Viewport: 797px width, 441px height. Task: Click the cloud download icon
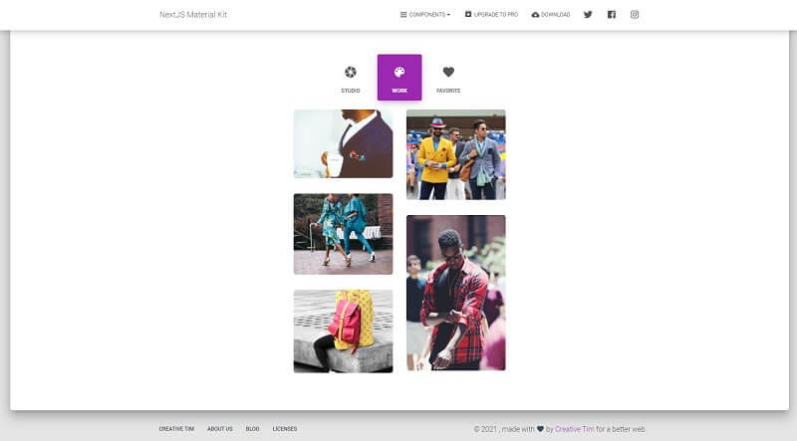pos(536,15)
